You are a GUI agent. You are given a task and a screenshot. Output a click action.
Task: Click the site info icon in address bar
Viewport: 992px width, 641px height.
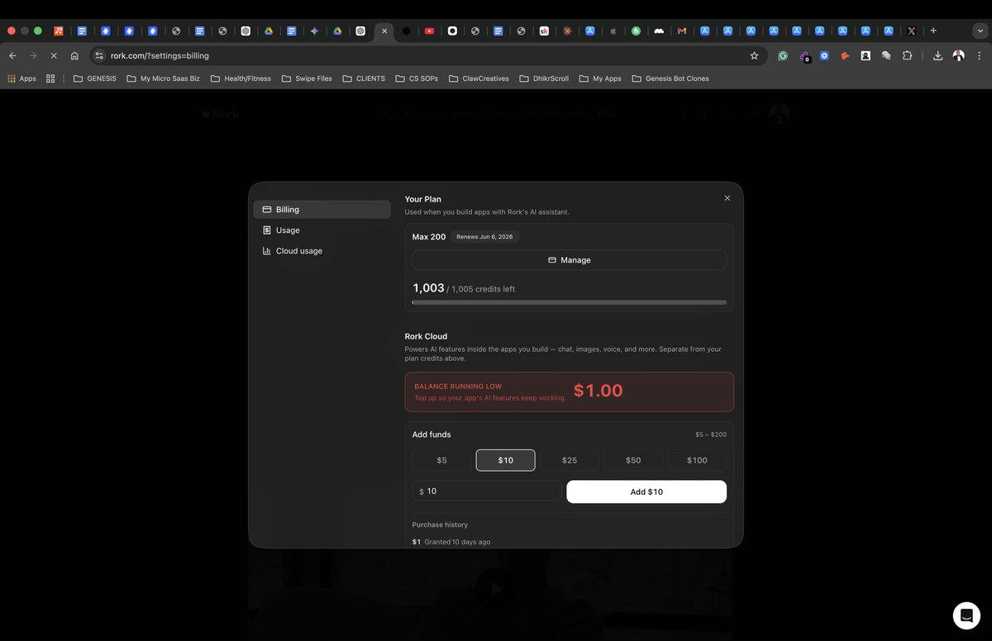pos(99,55)
